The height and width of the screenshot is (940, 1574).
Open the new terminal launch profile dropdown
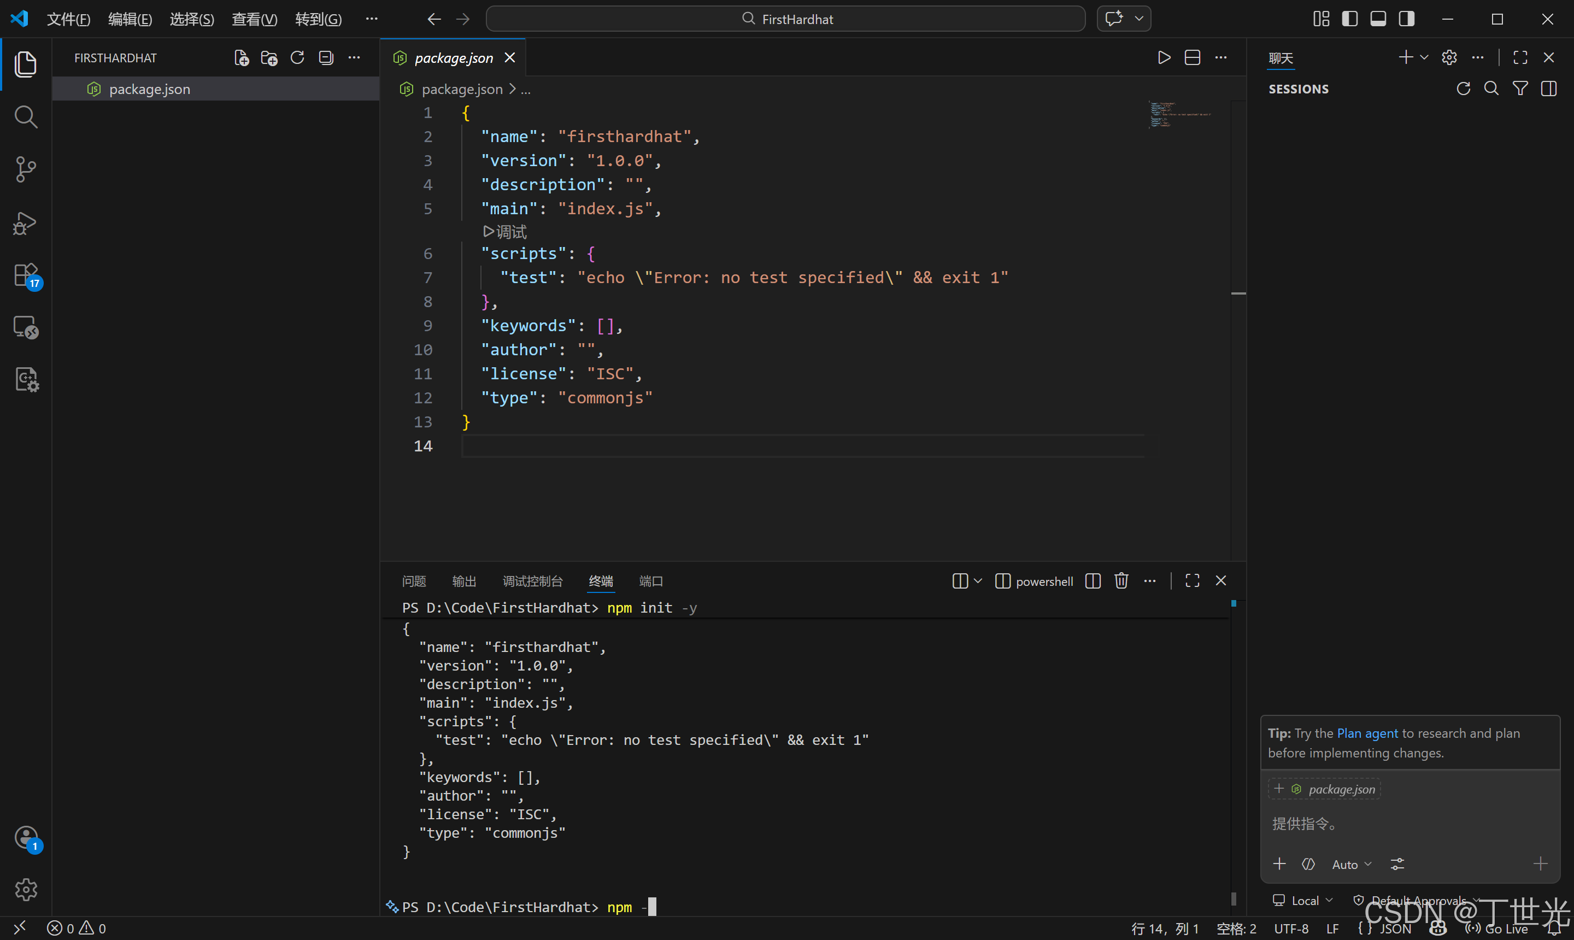(x=978, y=581)
